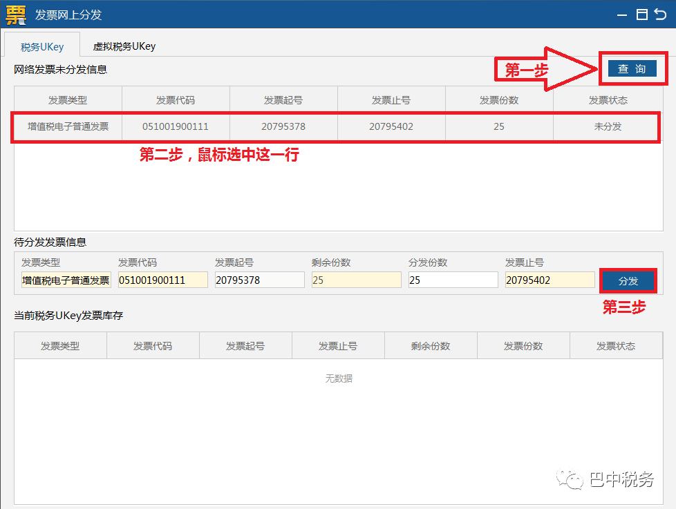Click the 发票类型 header in the top table

click(x=68, y=100)
